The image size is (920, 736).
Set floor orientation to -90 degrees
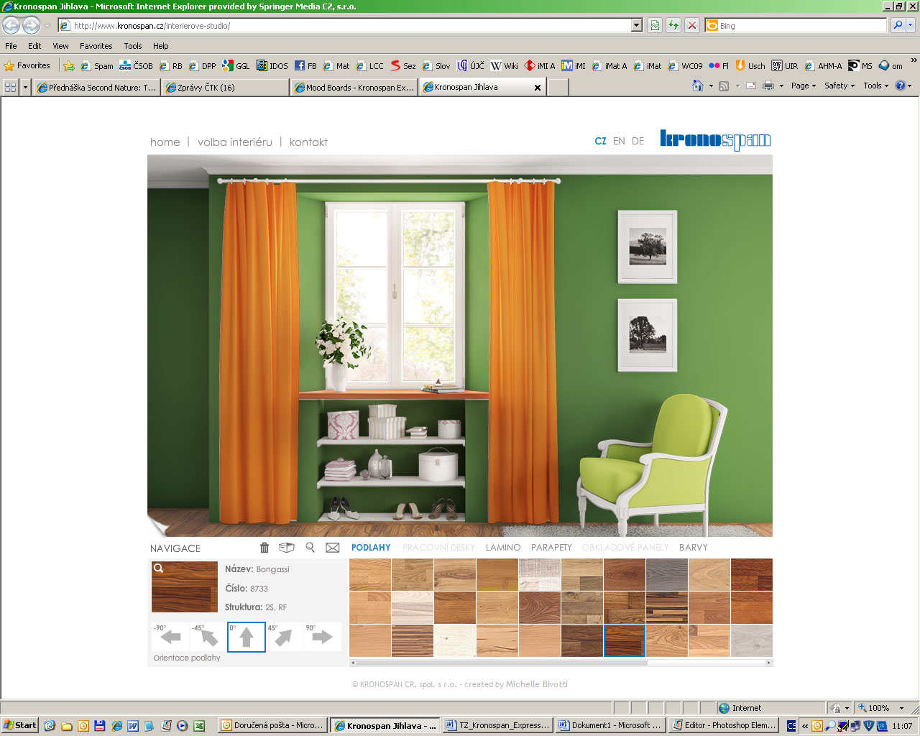point(170,637)
